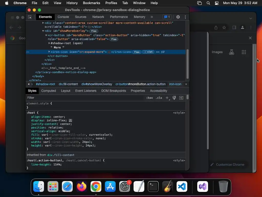Screen dimensions: 262x197
Task: Toggle flex badge on showMoreOverlay div
Action: point(94,31)
